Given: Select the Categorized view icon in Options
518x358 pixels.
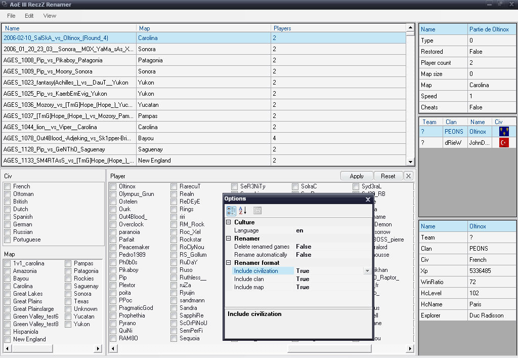Looking at the screenshot, I should point(231,211).
